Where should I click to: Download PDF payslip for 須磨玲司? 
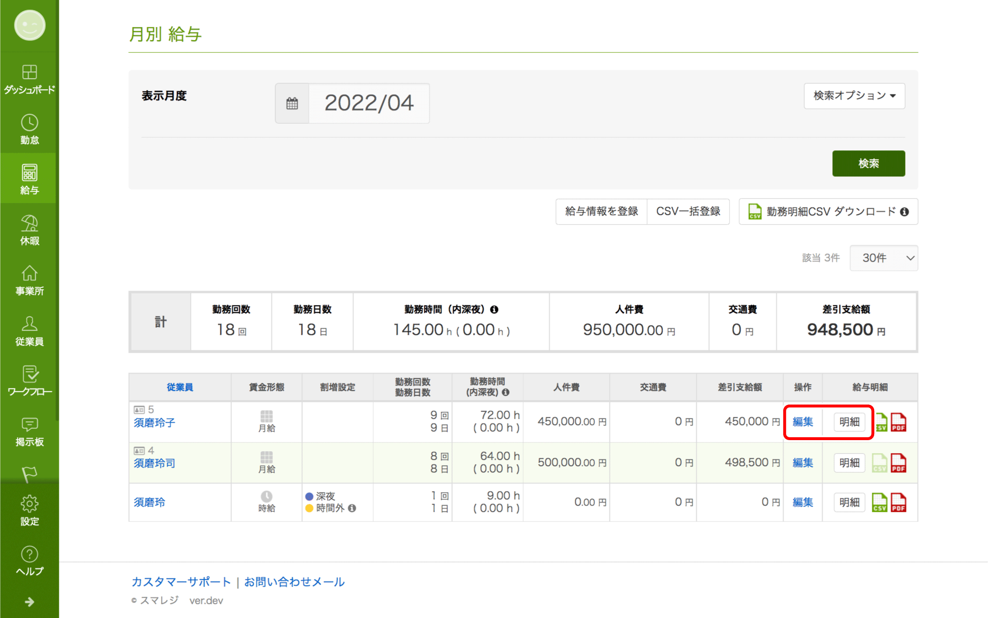click(898, 463)
